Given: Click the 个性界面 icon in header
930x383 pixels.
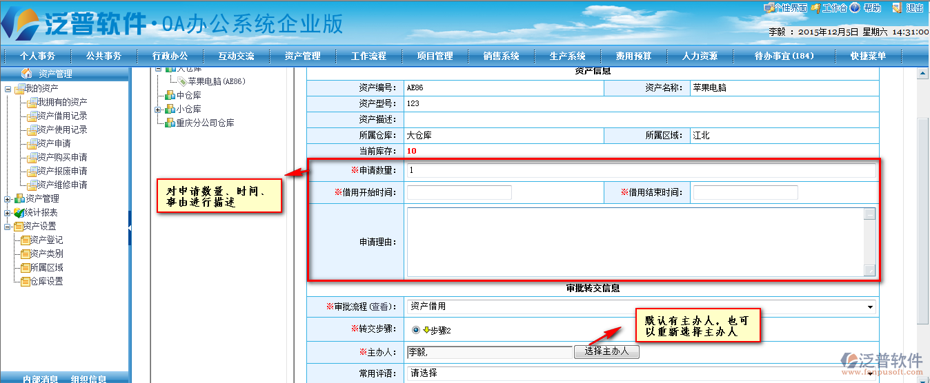Looking at the screenshot, I should pos(769,8).
